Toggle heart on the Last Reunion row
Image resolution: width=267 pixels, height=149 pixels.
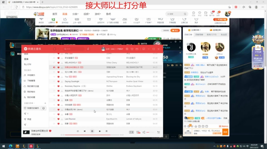[x=59, y=119]
